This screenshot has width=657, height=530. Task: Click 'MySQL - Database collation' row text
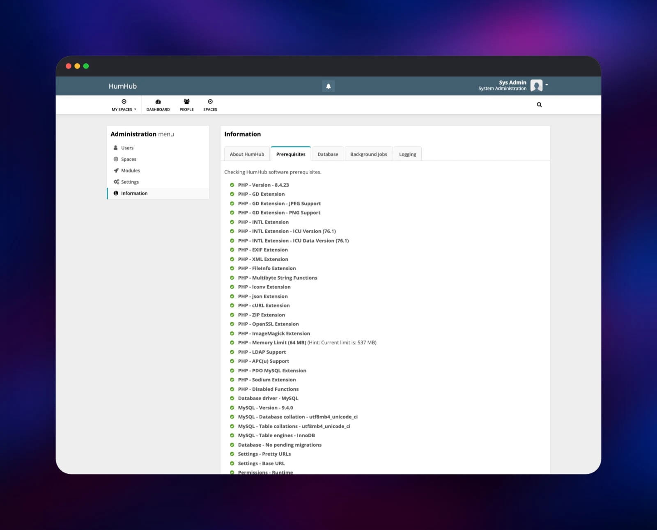pos(298,417)
